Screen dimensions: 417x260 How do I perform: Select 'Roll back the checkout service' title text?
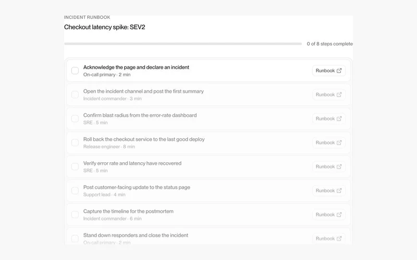click(x=144, y=139)
